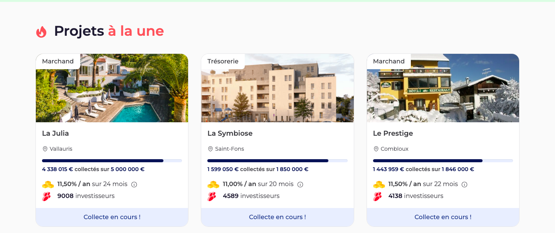Click gold coins icon on La Julia card
The image size is (555, 233).
click(48, 185)
